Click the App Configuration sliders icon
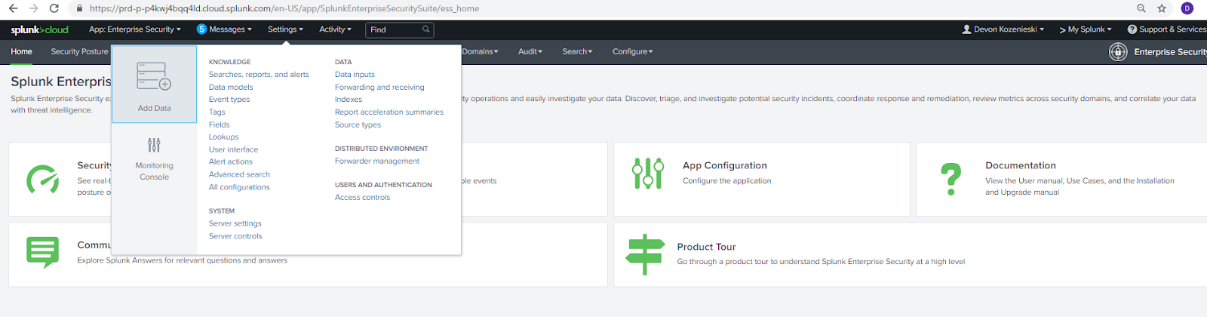This screenshot has height=317, width=1207. [648, 173]
